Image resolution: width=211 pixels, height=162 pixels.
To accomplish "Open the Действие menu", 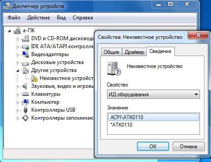I will (x=38, y=18).
